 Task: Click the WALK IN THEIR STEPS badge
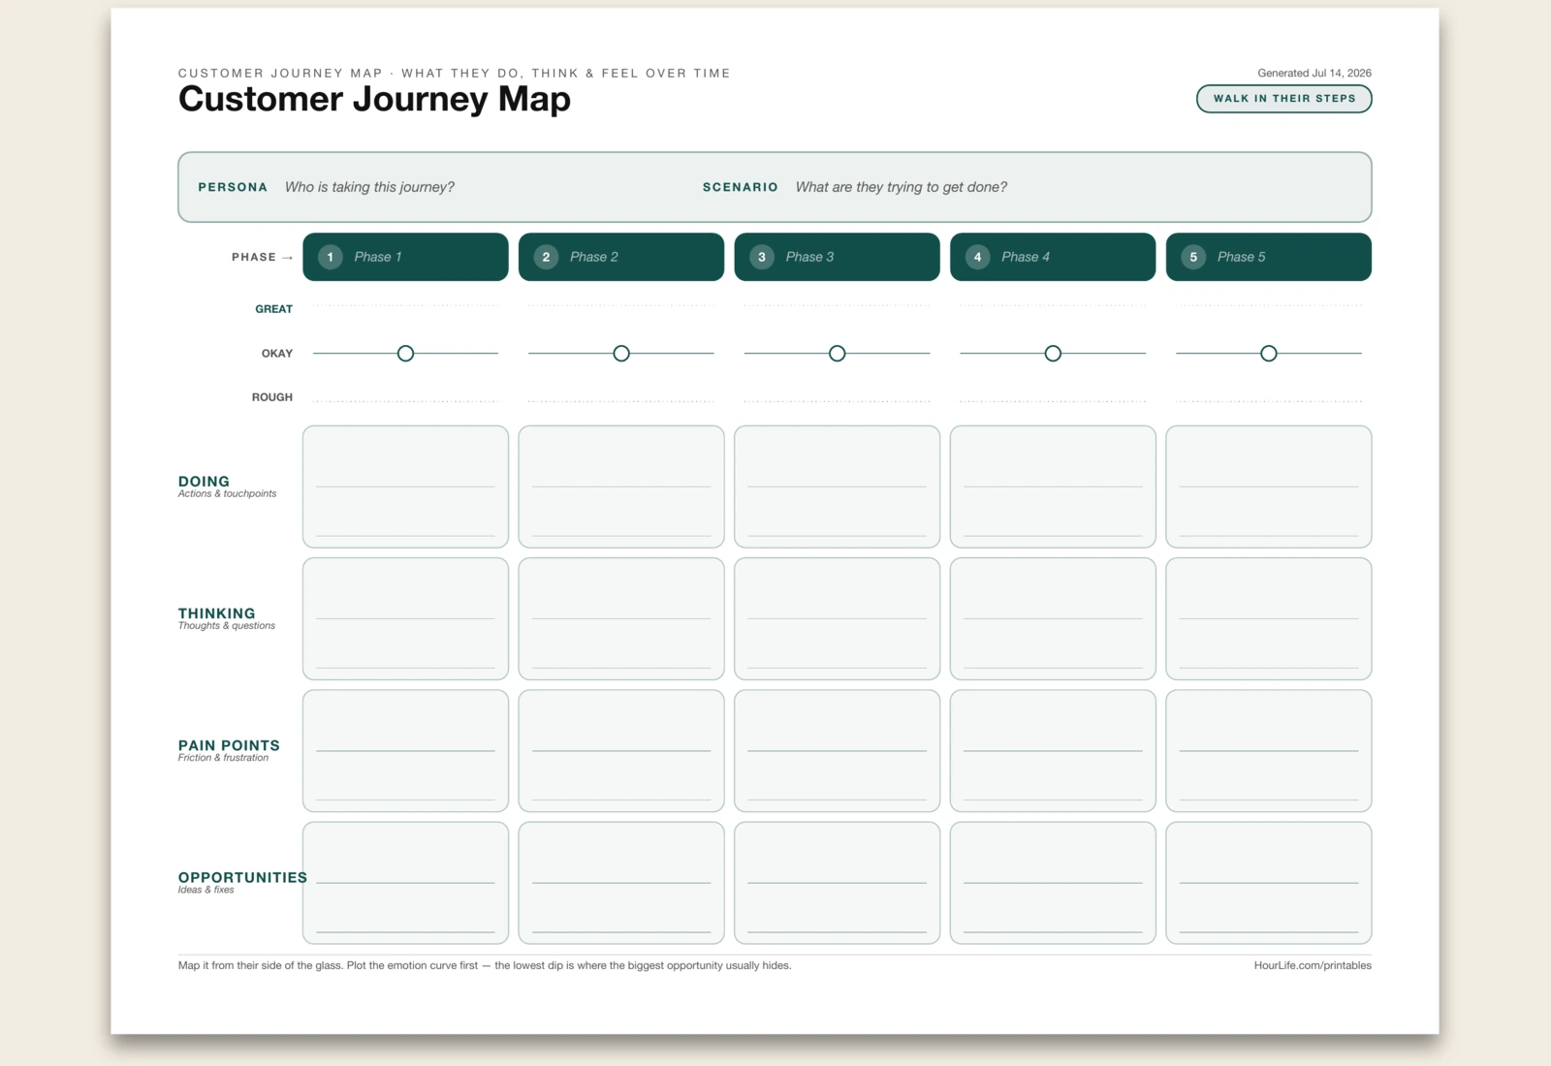1284,99
